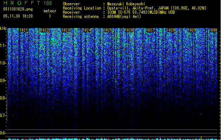Click the Receiving antenna field label
The width and height of the screenshot is (221, 140).
tap(81, 16)
